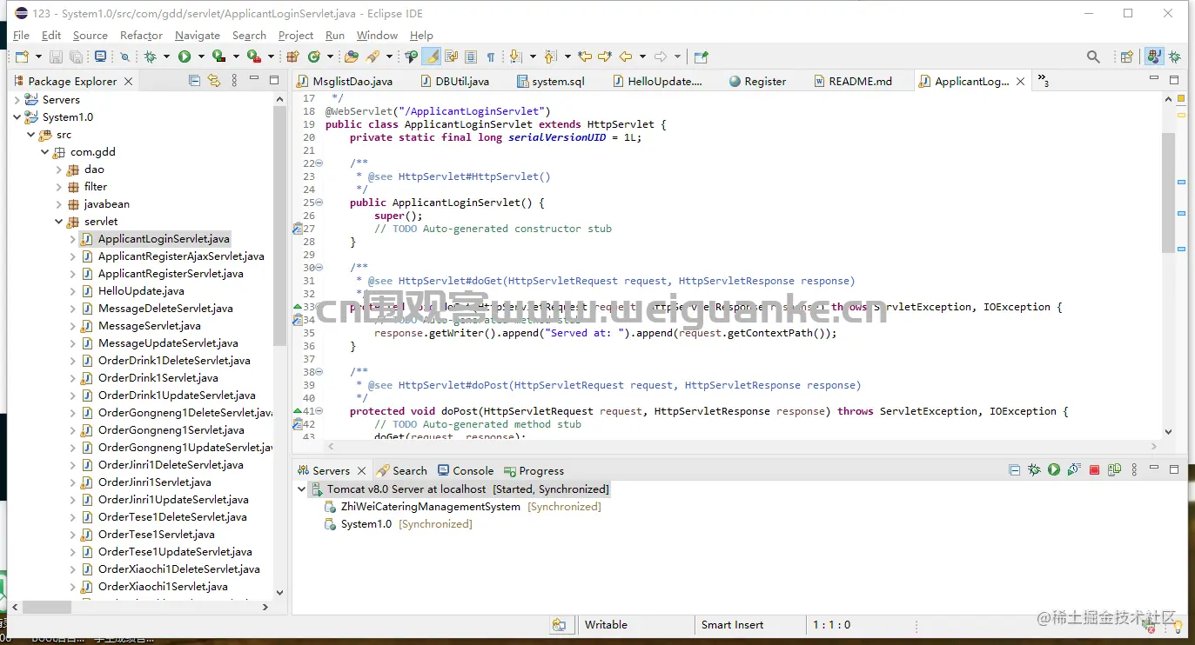Open the quick access search magnifier
Viewport: 1195px width, 645px height.
click(x=1093, y=57)
